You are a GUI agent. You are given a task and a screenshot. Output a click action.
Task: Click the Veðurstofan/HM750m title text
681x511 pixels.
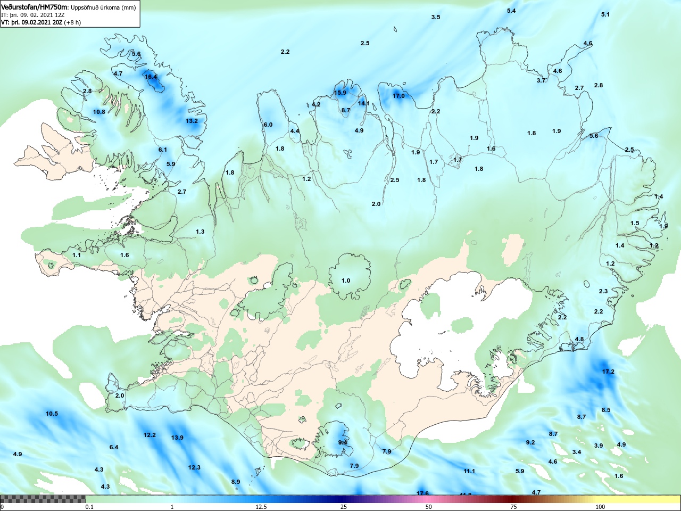tap(35, 7)
